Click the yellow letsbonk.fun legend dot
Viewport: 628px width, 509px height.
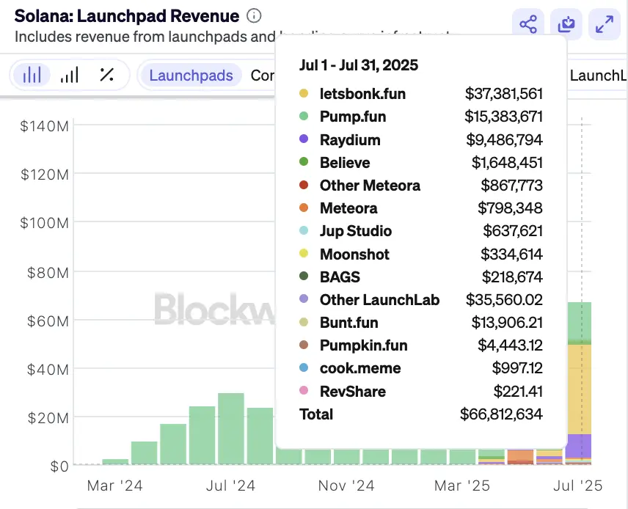tap(304, 94)
